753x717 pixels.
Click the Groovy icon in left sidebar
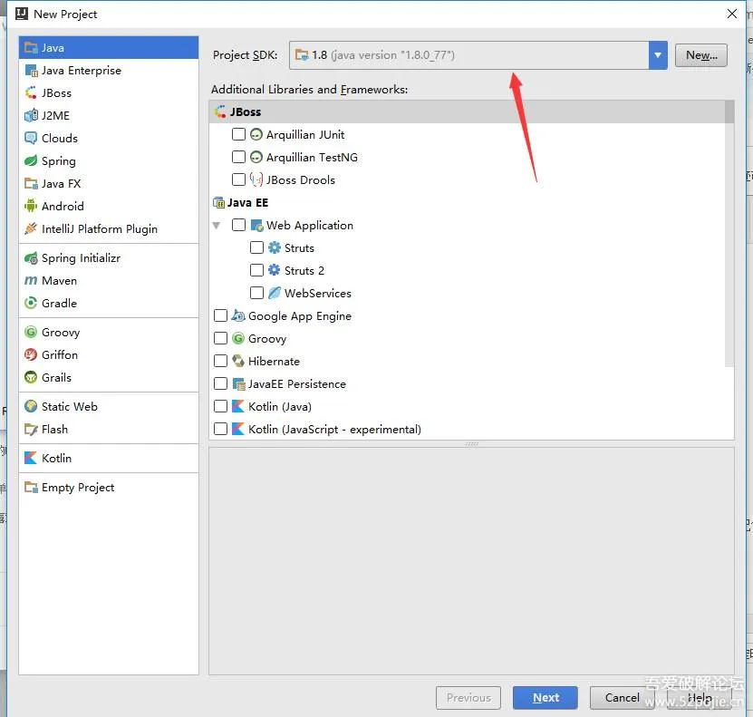[x=31, y=332]
